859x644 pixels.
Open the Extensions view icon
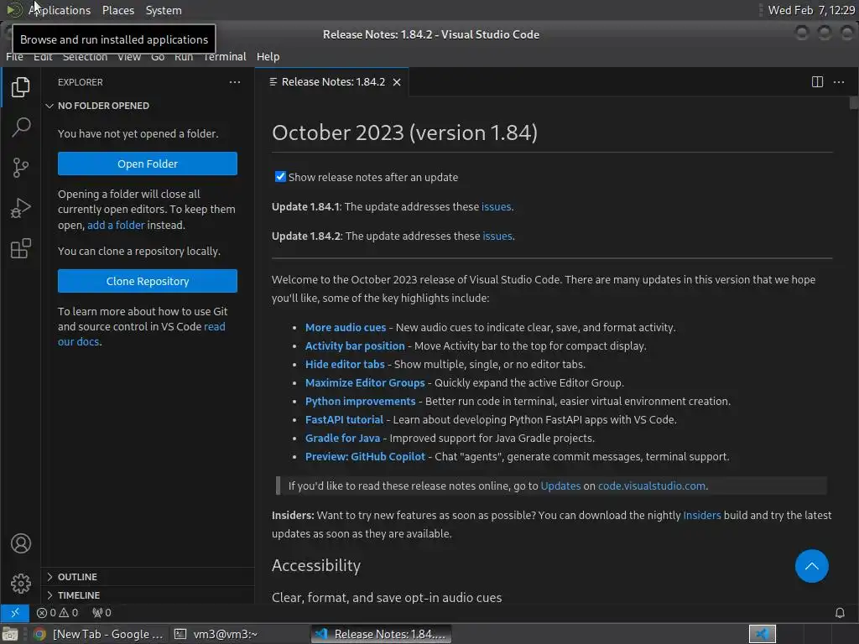20,248
